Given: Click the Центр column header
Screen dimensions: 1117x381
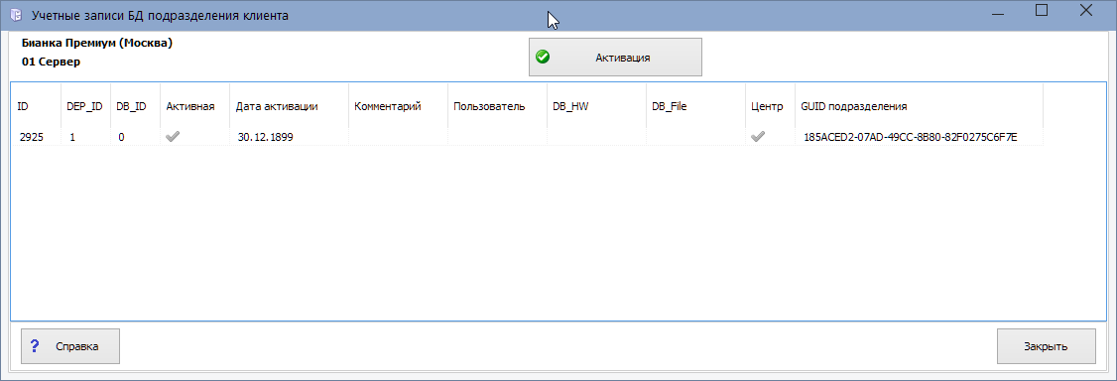Looking at the screenshot, I should point(770,106).
